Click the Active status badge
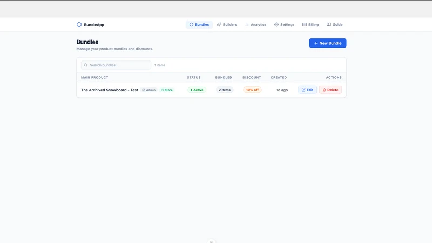Image resolution: width=432 pixels, height=243 pixels. pos(197,90)
